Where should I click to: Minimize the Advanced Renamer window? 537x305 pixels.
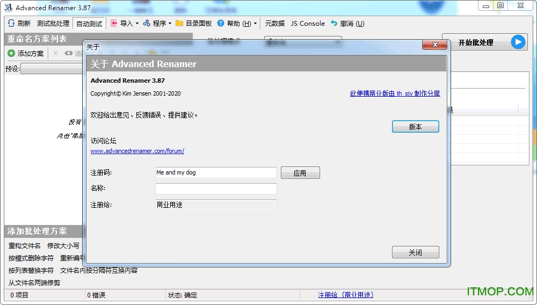(486, 5)
